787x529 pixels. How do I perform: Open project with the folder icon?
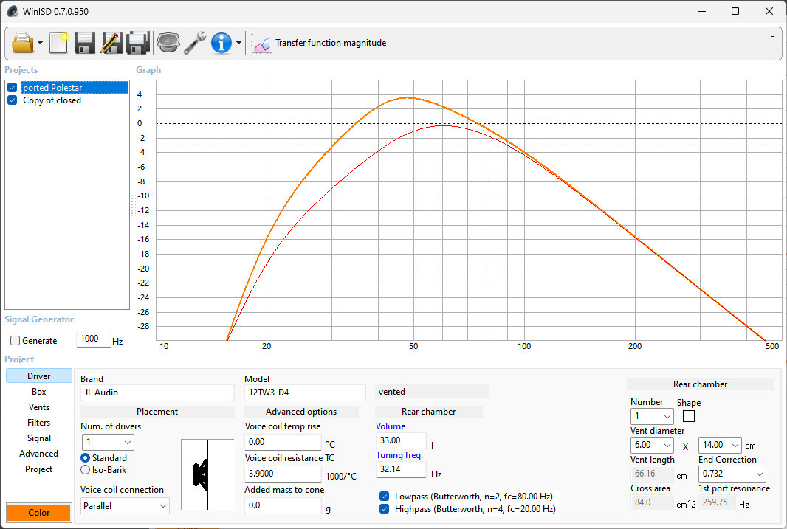point(23,43)
